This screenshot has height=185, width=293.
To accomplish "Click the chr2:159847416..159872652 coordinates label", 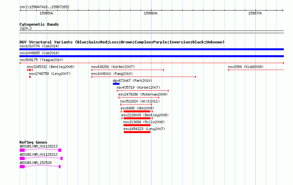I will 44,7.
